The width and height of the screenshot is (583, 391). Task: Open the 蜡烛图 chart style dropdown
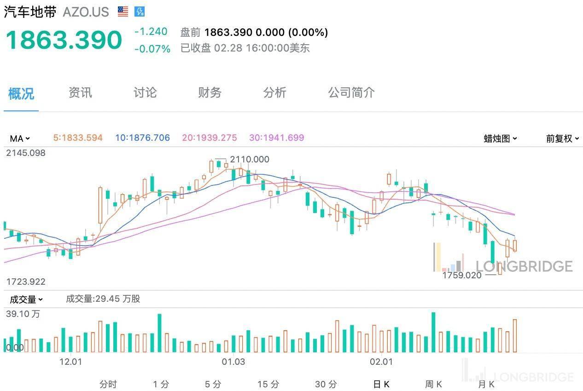click(x=499, y=138)
